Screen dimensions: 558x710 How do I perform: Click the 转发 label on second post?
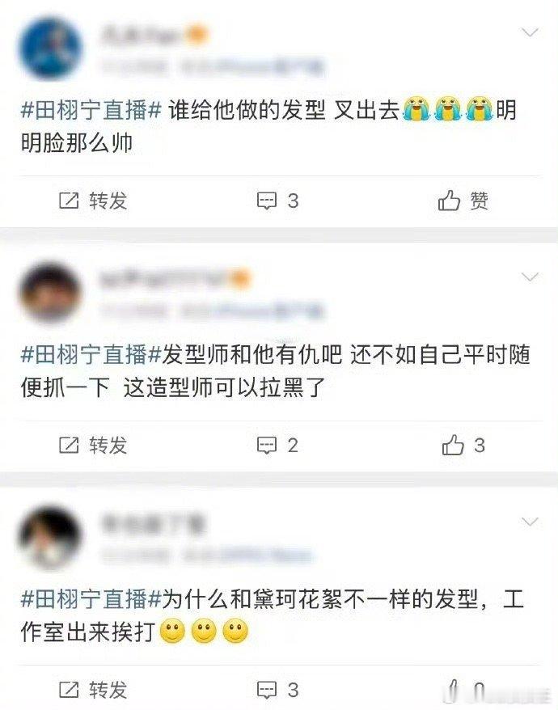[x=108, y=445]
